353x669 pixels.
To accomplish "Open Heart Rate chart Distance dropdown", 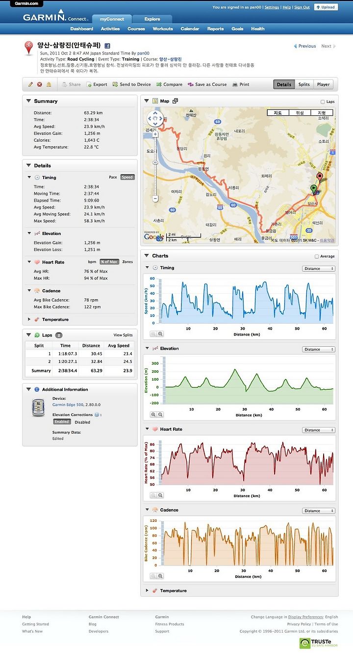I will (x=319, y=430).
